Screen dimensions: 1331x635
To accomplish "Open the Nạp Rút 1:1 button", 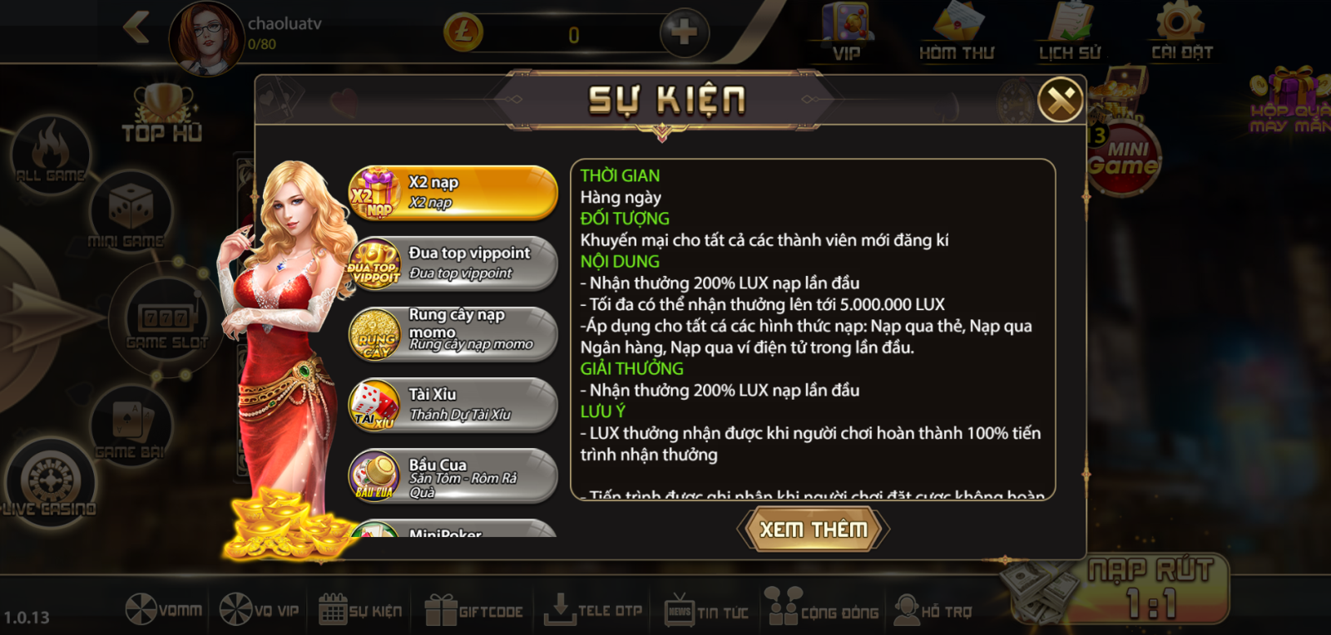I will click(1151, 589).
